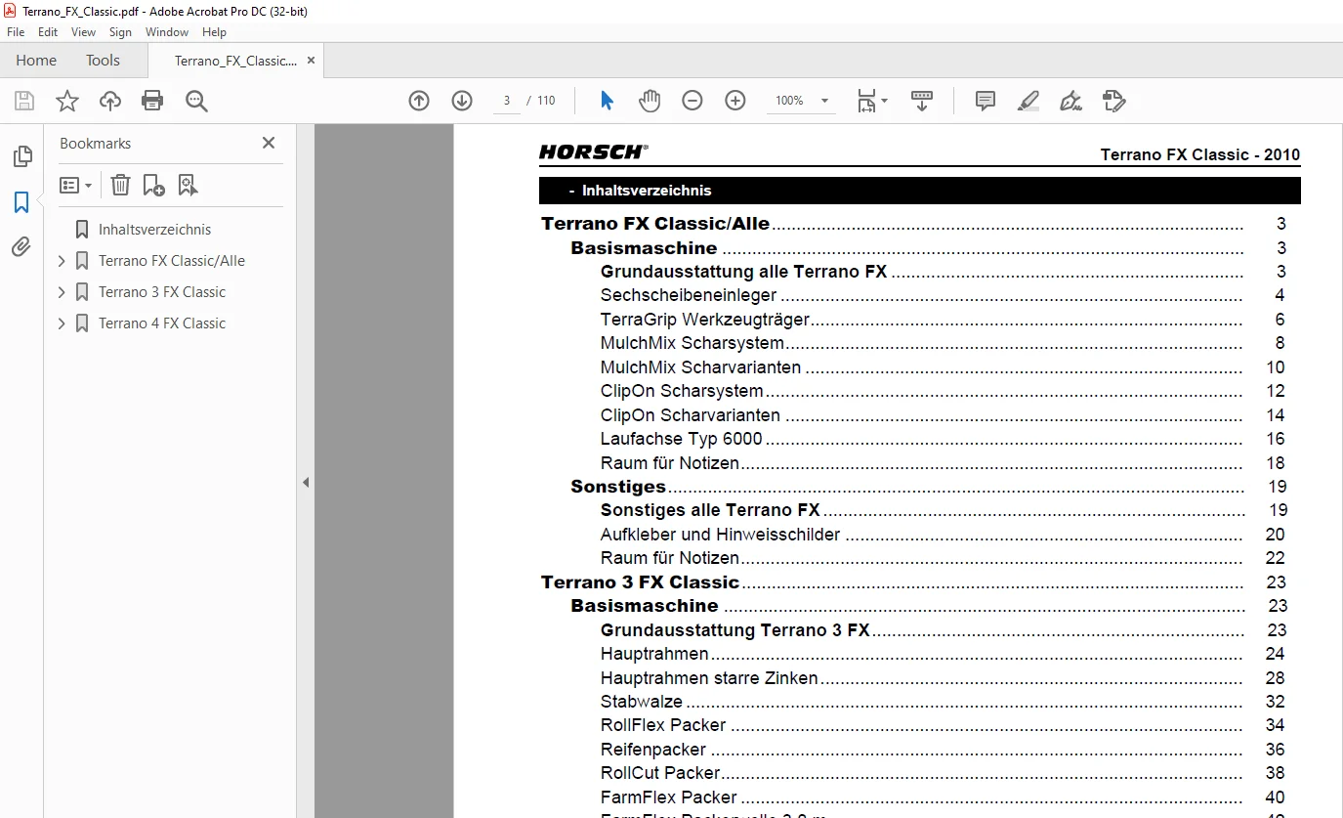Open the Find text magnifier tool
Viewport: 1343px width, 818px height.
coord(196,101)
